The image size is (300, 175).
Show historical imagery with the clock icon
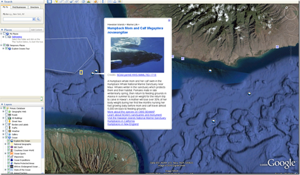click(83, 1)
